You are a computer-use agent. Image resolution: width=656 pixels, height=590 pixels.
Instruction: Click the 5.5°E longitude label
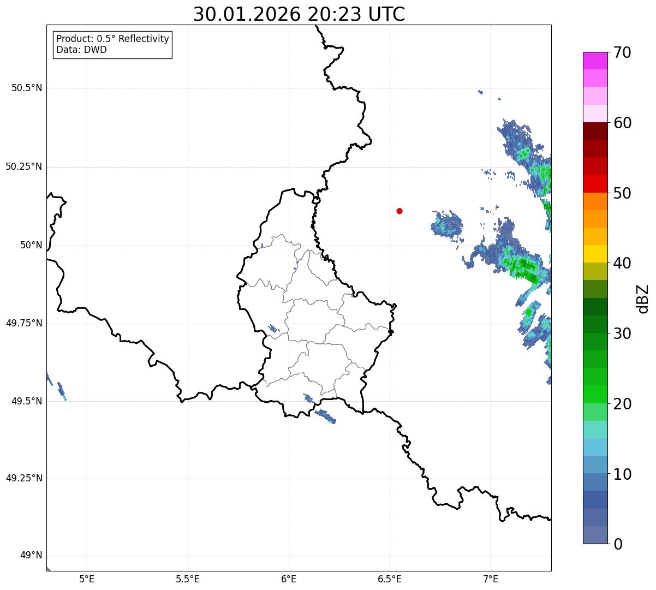[x=188, y=579]
